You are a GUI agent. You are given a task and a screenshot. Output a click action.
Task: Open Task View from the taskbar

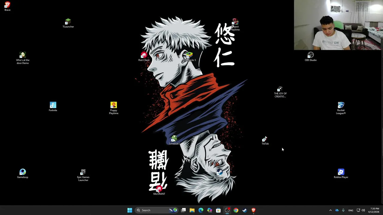(183, 210)
